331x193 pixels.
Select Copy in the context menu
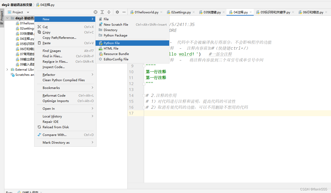(65, 32)
